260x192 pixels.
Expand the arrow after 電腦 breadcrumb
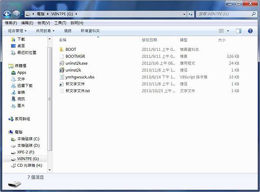[48, 14]
